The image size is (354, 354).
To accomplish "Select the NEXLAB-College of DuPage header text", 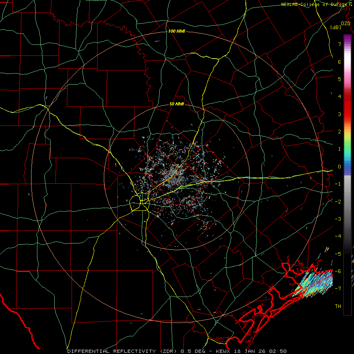I will point(315,4).
